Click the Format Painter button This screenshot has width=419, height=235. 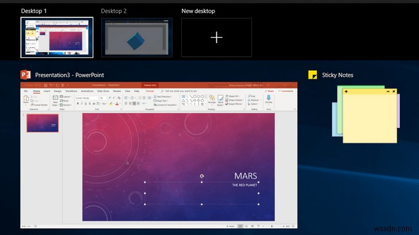tap(39, 105)
